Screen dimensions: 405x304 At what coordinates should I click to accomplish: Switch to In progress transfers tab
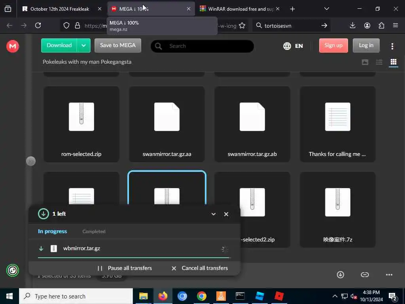[53, 231]
